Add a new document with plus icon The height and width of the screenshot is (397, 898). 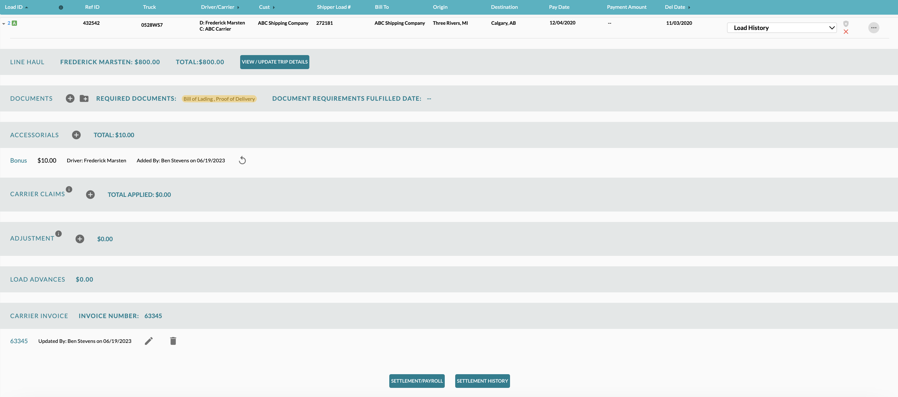click(x=70, y=98)
